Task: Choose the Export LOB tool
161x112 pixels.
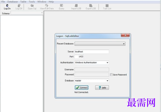Action: coord(91,7)
